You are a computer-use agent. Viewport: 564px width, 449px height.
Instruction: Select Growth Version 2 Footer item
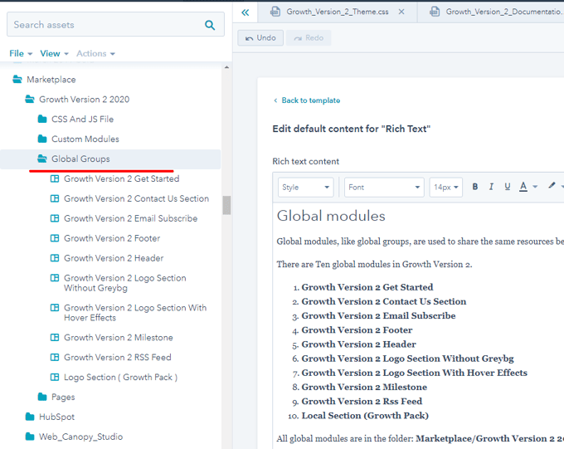(x=111, y=238)
